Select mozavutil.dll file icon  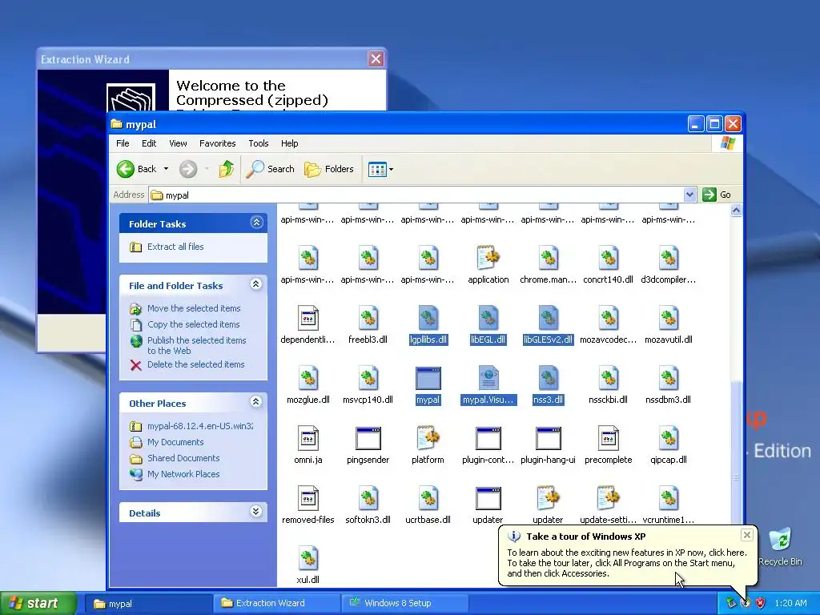[x=669, y=318]
